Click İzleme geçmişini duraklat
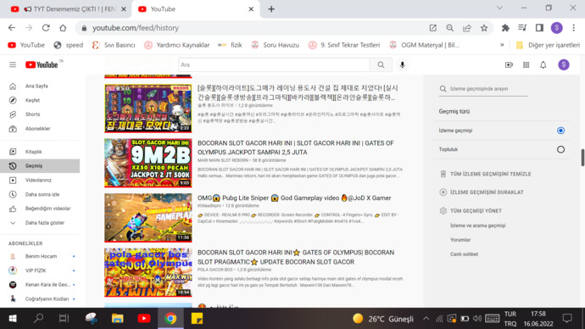Screen dimensions: 585x329 (x=482, y=192)
